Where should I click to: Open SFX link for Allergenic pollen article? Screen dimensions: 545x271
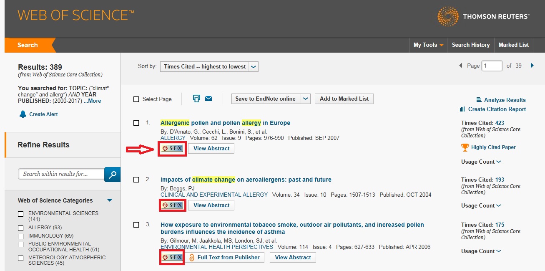(172, 148)
